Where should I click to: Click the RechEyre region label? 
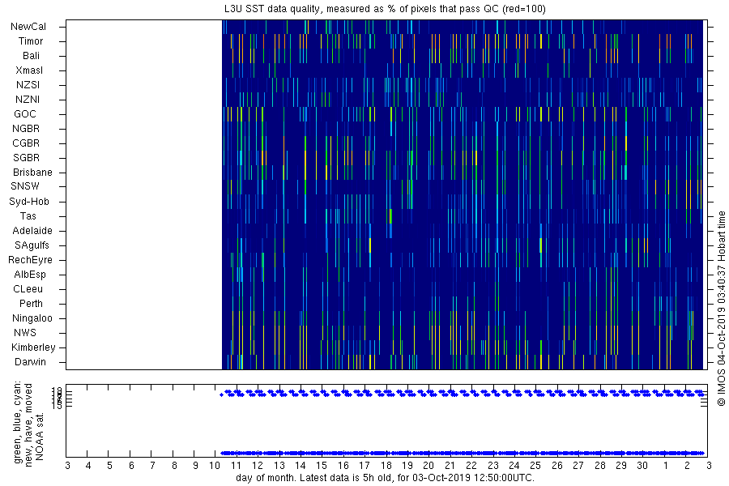coord(30,260)
